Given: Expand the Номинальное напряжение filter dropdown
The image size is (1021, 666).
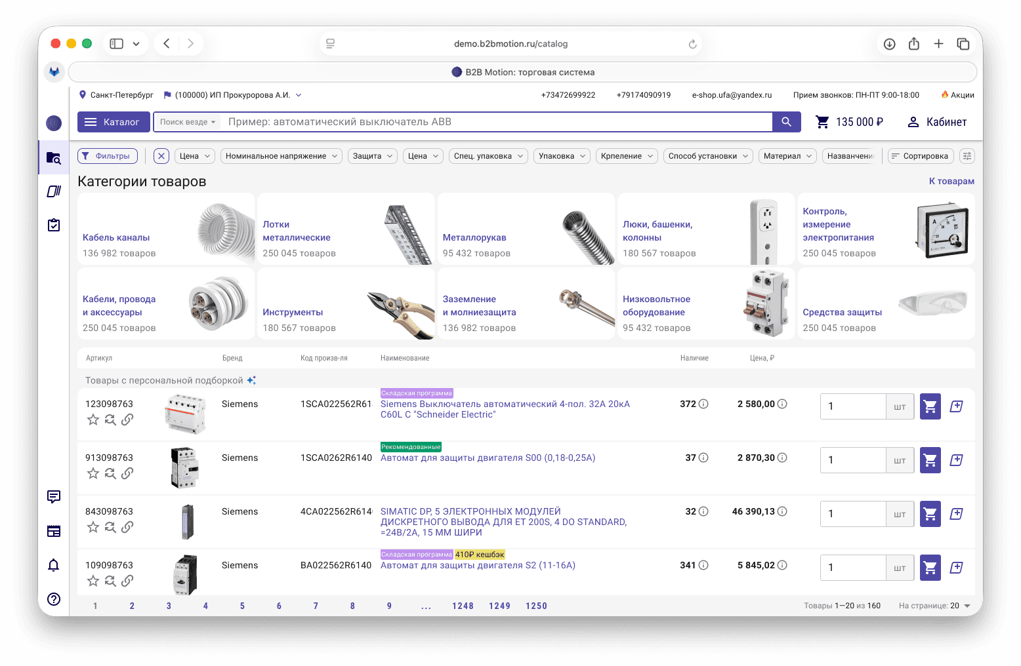Looking at the screenshot, I should pyautogui.click(x=281, y=156).
